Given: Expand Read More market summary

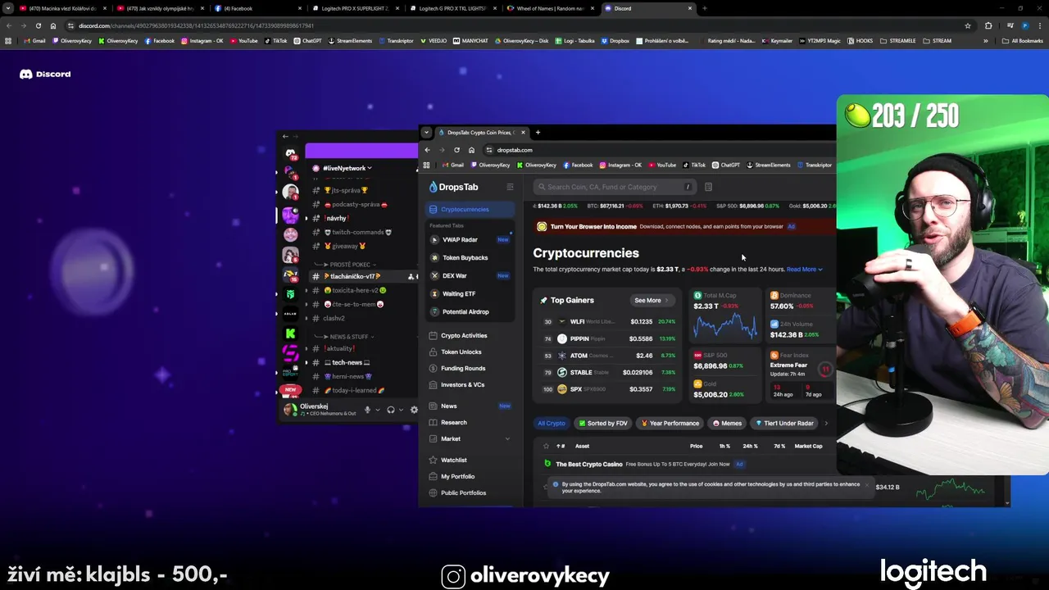Looking at the screenshot, I should click(x=805, y=269).
